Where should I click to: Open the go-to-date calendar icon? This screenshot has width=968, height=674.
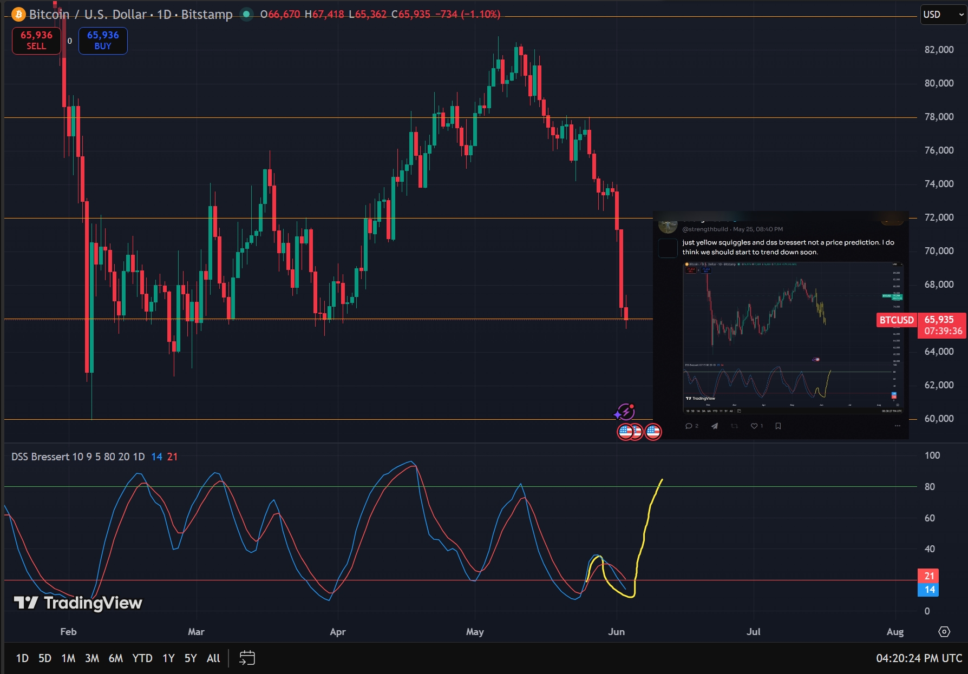tap(247, 658)
